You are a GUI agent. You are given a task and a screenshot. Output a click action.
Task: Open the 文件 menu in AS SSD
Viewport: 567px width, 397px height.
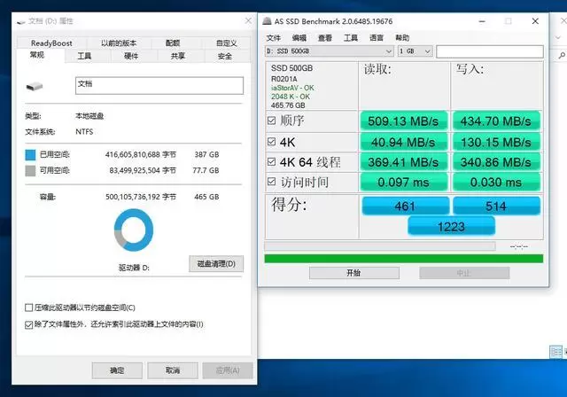pyautogui.click(x=274, y=38)
